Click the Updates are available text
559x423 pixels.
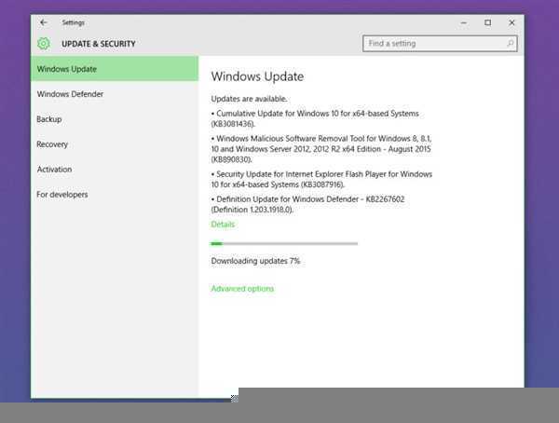(249, 99)
